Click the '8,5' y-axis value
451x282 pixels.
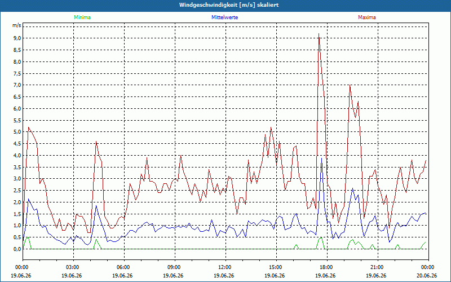point(17,50)
